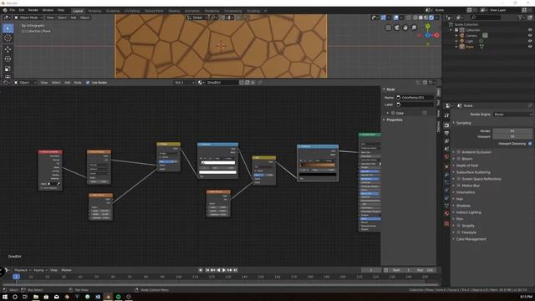Open the timeline Marker menu

[x=66, y=270]
